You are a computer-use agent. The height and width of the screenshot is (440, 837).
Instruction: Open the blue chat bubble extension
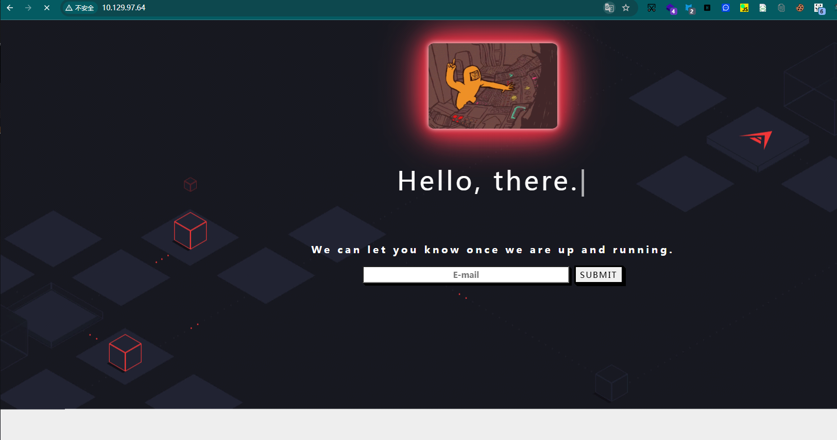(x=726, y=8)
